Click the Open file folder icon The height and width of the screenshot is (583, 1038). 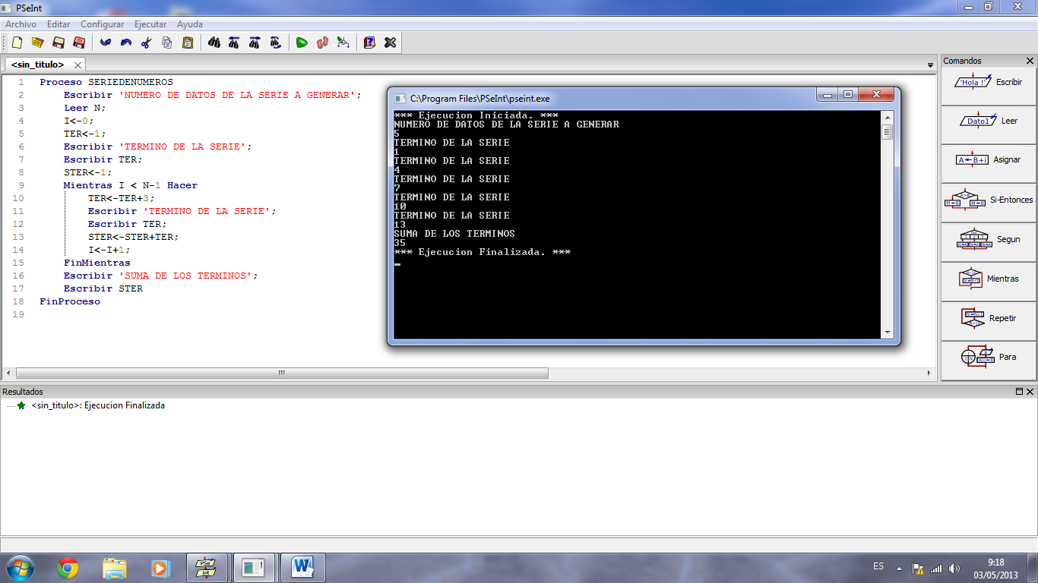[x=37, y=43]
